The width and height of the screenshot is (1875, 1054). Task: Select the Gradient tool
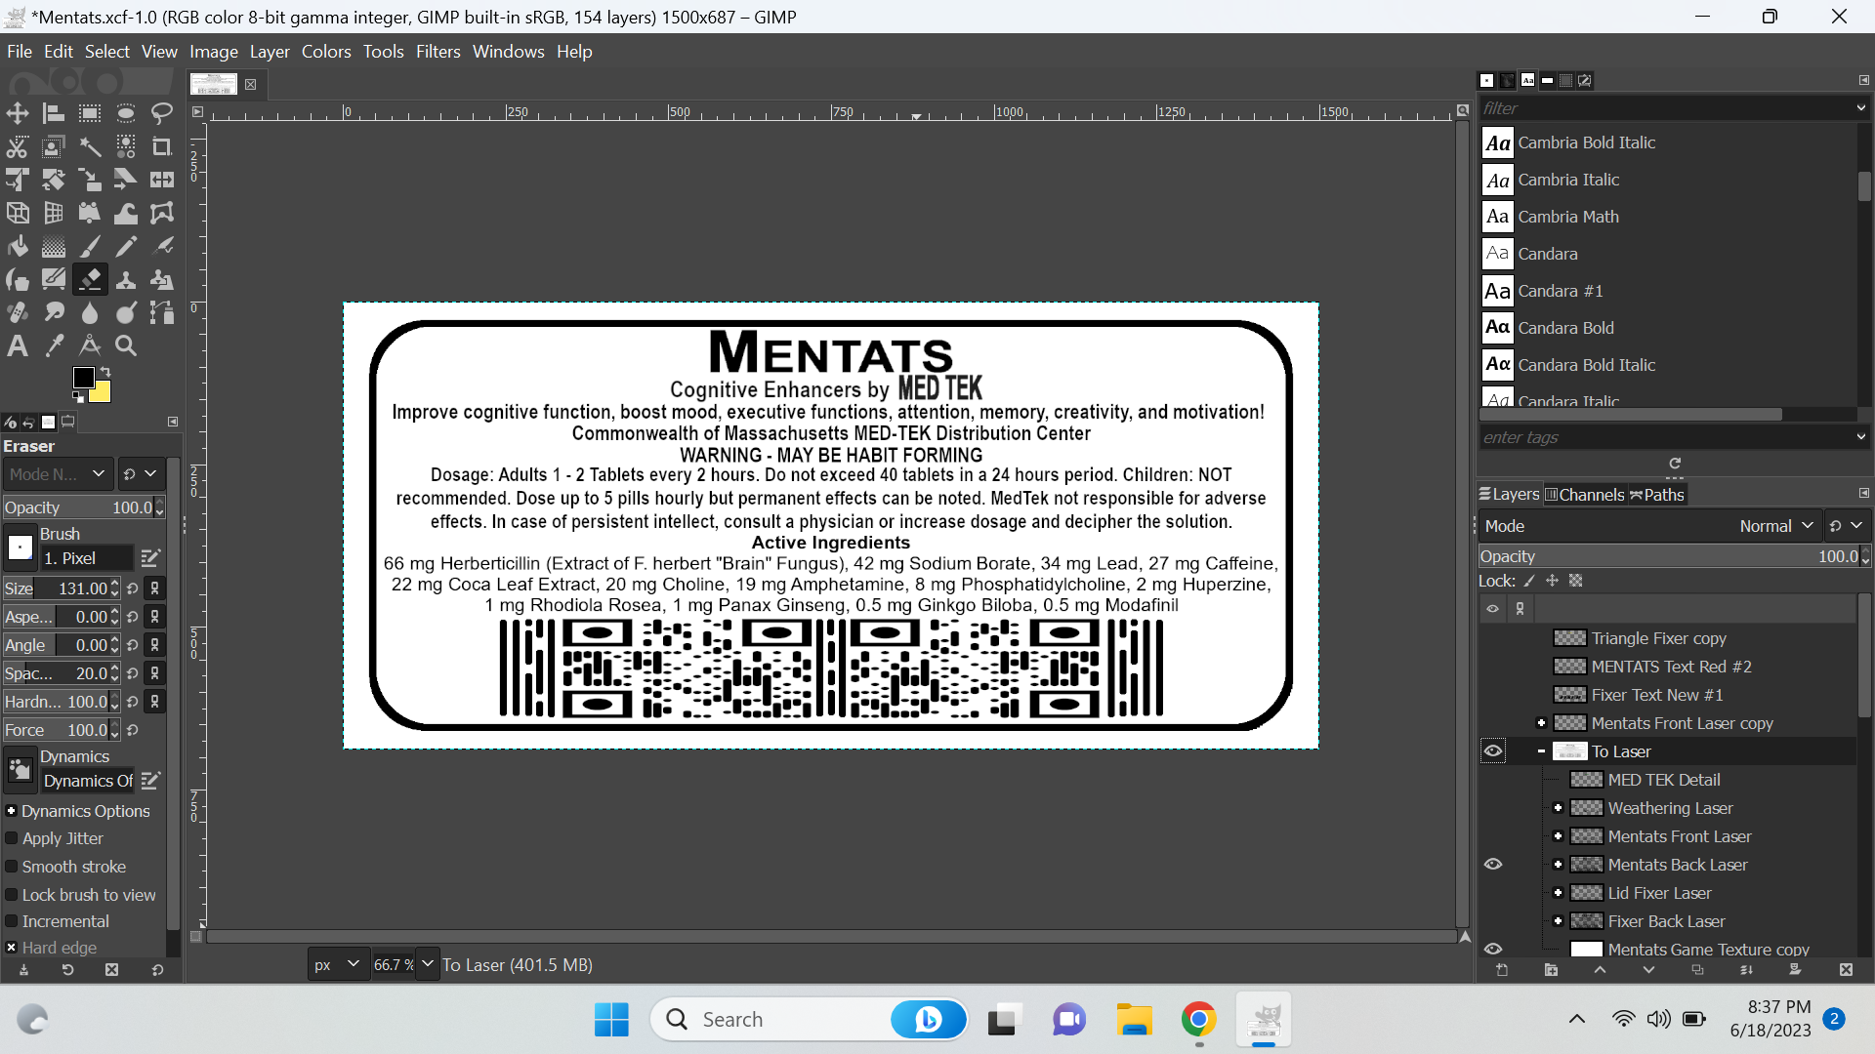(54, 246)
